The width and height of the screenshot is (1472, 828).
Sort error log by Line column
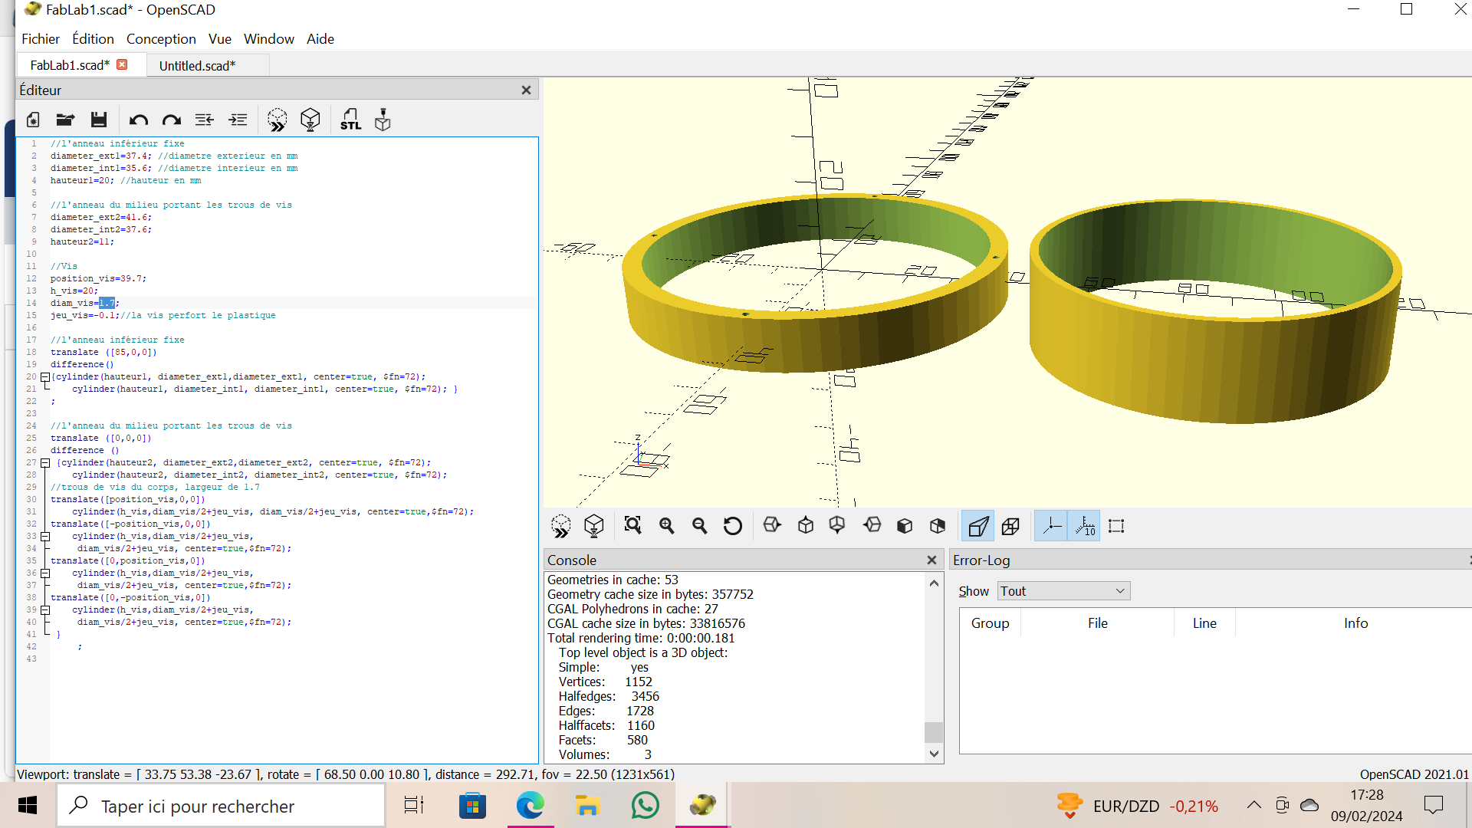tap(1204, 623)
